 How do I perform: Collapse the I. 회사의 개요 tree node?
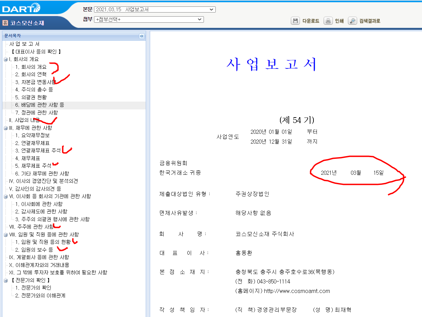click(x=5, y=59)
